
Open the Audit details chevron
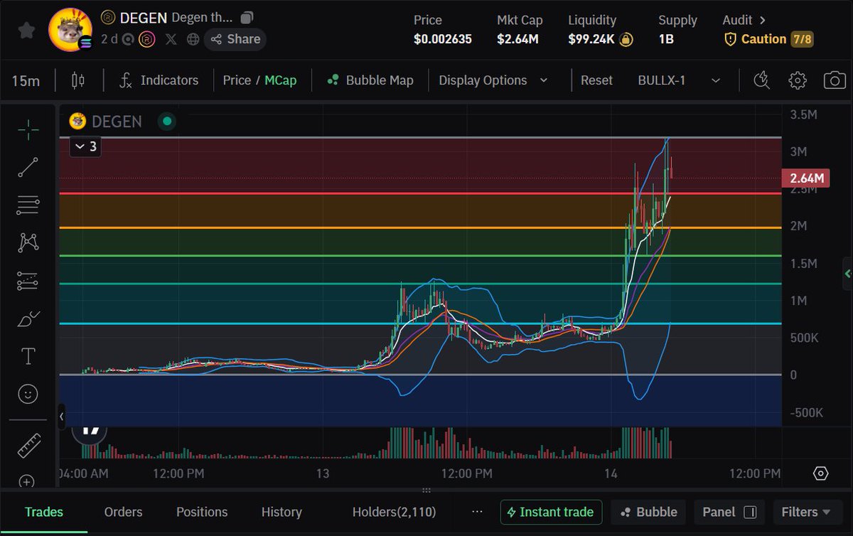(763, 20)
